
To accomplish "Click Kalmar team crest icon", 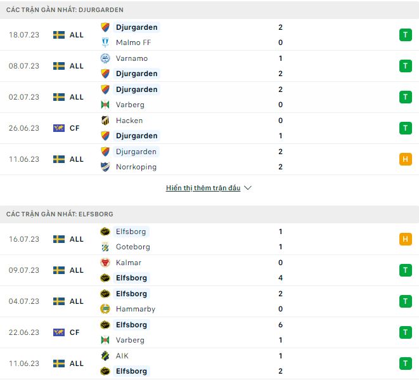I will [x=105, y=263].
